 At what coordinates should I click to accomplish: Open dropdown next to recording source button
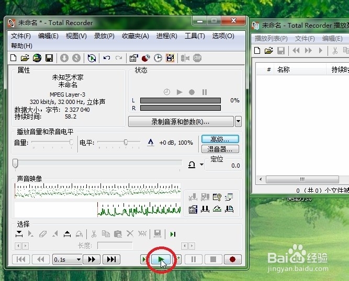click(x=238, y=122)
